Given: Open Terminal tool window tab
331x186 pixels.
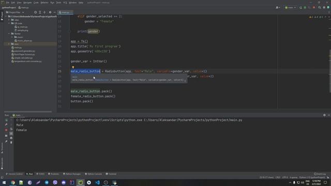Looking at the screenshot, I should click(111, 174).
